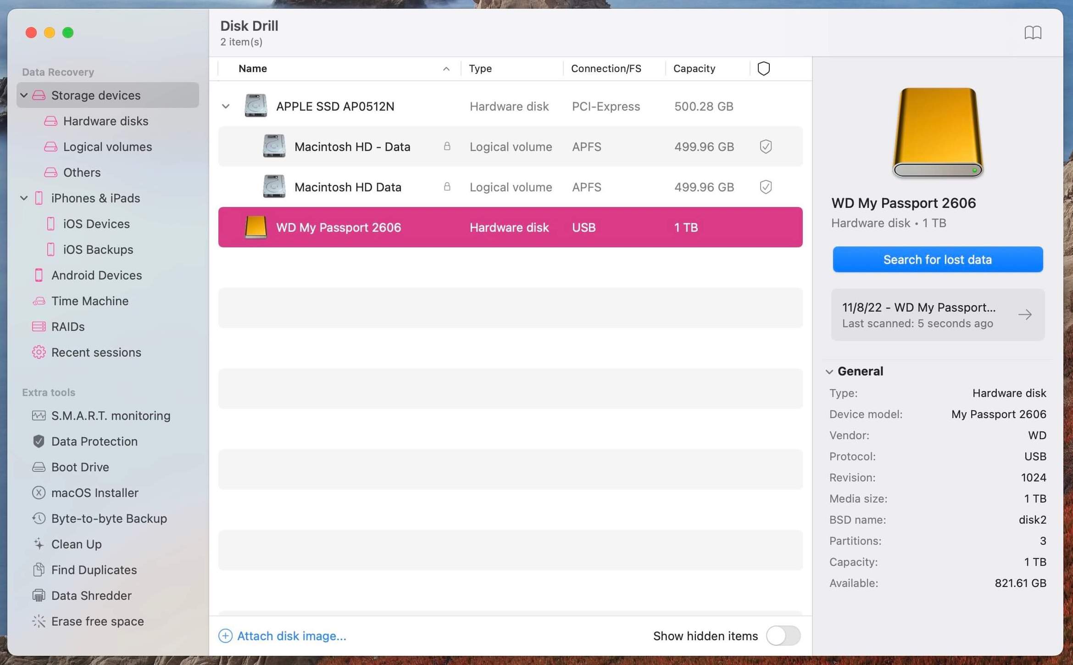The image size is (1073, 665).
Task: Click arrow on last scanned session card
Action: (x=1025, y=314)
